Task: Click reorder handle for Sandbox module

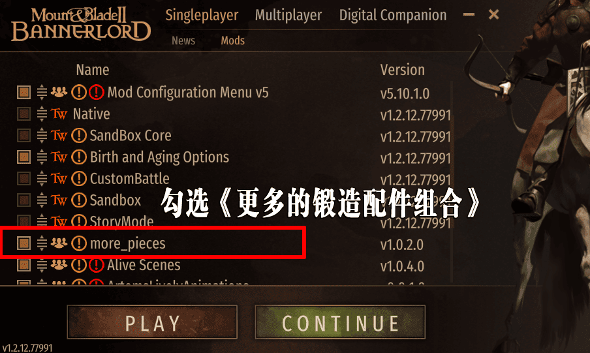Action: [42, 200]
